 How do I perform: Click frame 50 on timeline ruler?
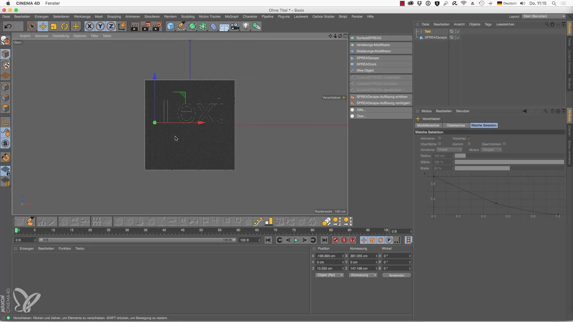[x=201, y=230]
